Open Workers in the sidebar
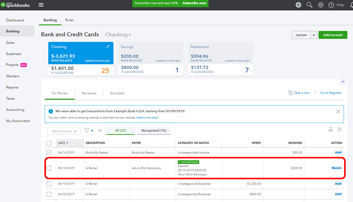353x202 pixels. tap(13, 76)
